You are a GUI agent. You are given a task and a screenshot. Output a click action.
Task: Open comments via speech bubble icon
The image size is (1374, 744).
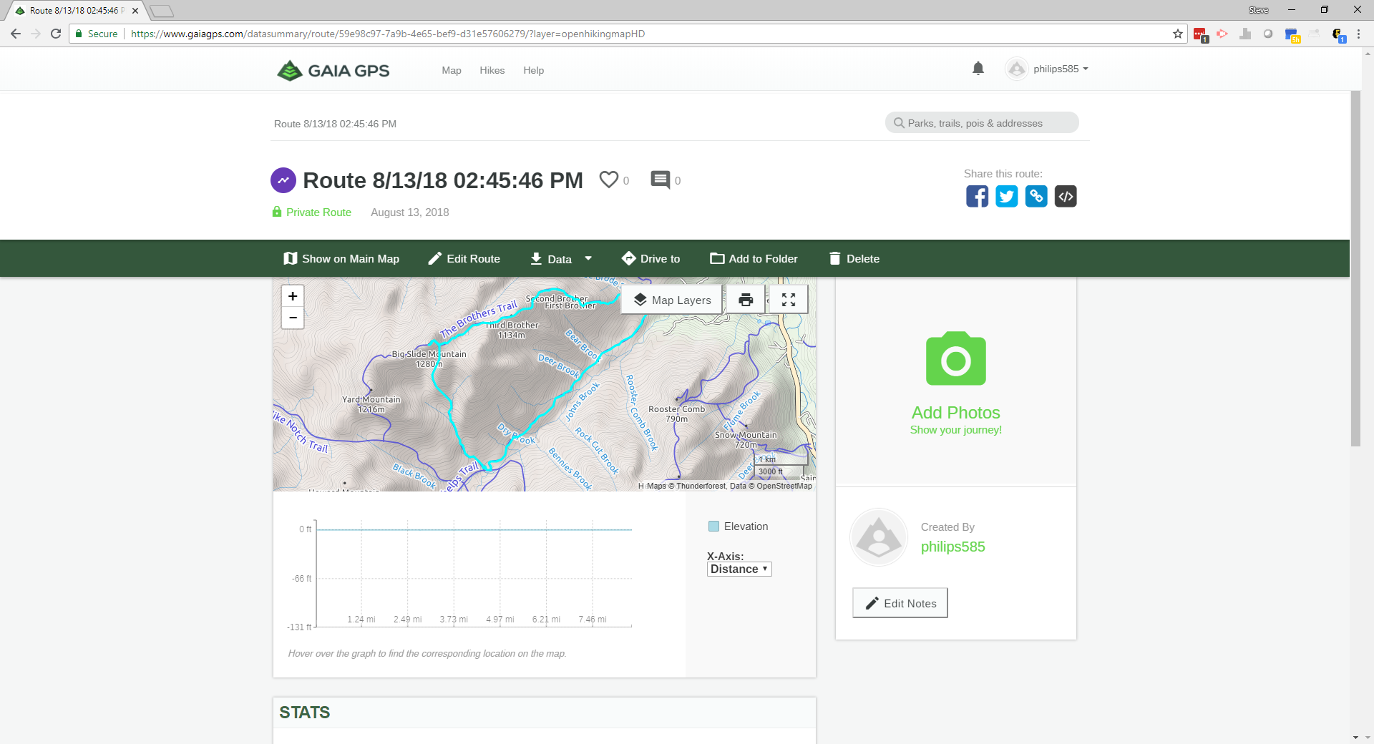660,180
